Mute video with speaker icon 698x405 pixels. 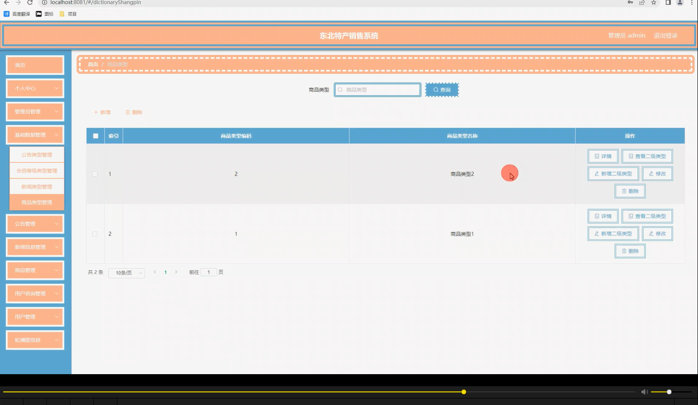click(x=644, y=392)
